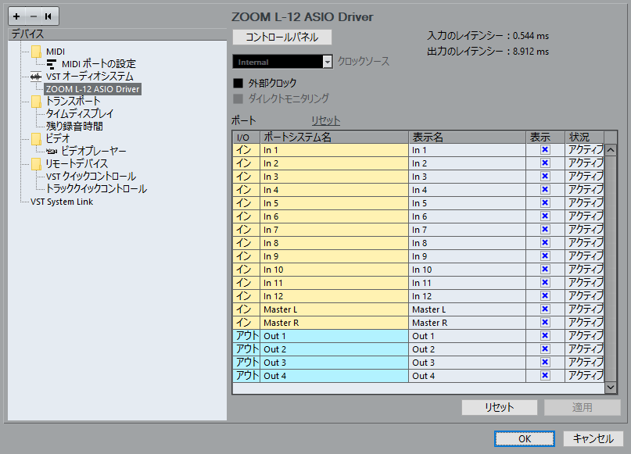Click display name cell Master L
This screenshot has width=631, height=454.
click(x=468, y=309)
